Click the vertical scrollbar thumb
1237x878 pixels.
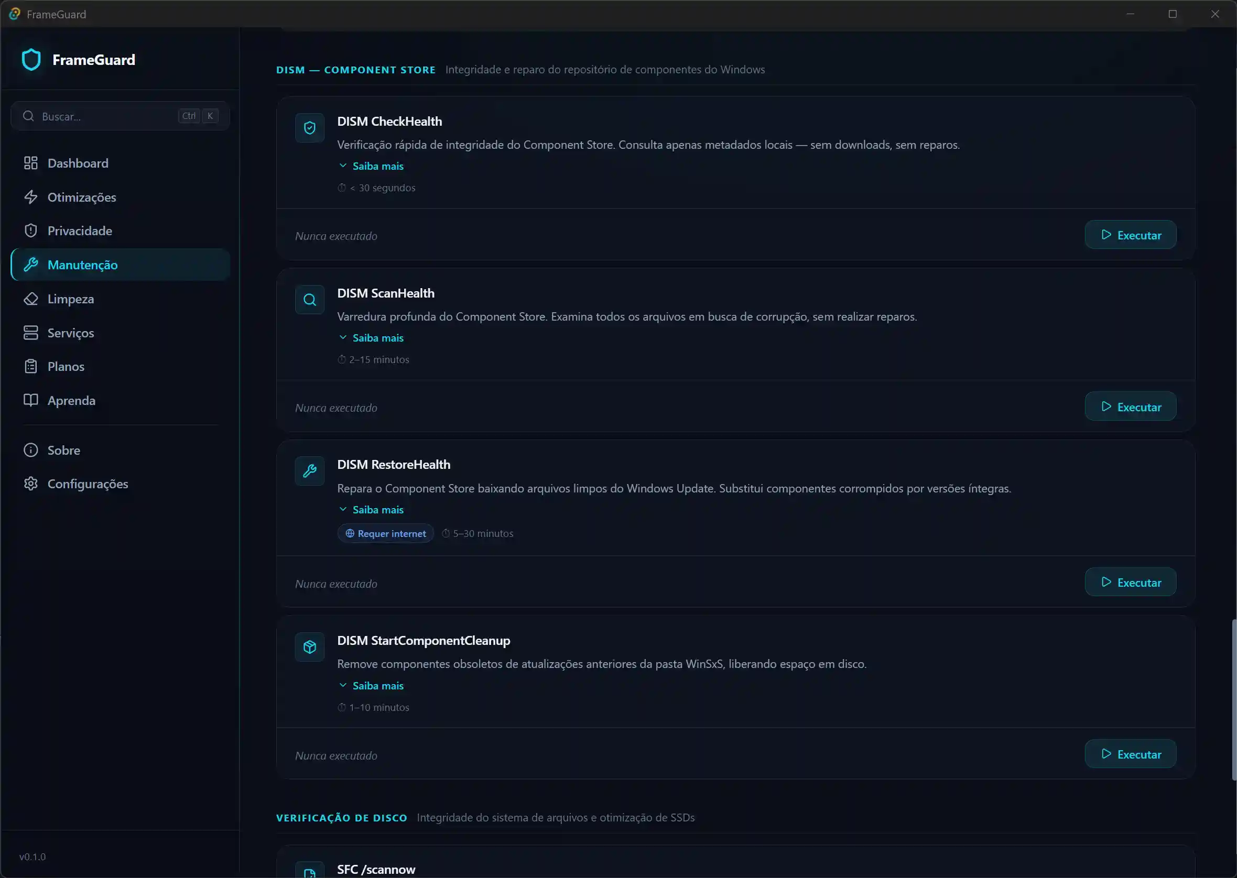click(1233, 699)
